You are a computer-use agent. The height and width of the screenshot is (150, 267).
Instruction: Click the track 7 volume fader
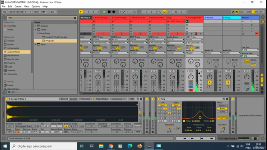[x=199, y=73]
